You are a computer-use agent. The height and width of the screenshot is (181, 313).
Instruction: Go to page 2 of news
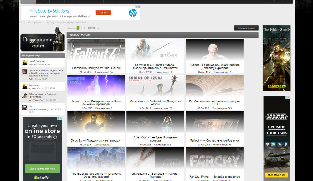click(81, 28)
